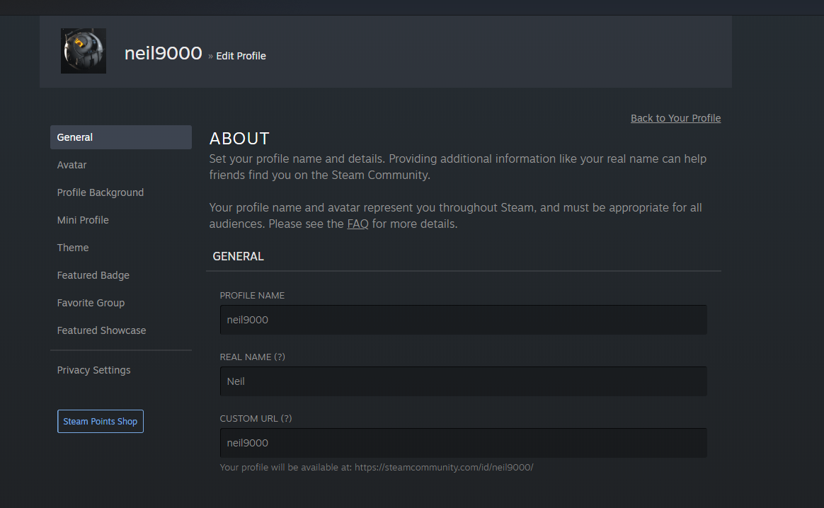Click the Real Name (?) help label
The width and height of the screenshot is (824, 508).
click(x=252, y=357)
